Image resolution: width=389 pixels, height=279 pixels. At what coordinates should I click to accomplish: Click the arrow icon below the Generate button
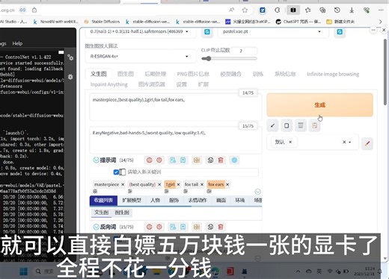pyautogui.click(x=272, y=125)
